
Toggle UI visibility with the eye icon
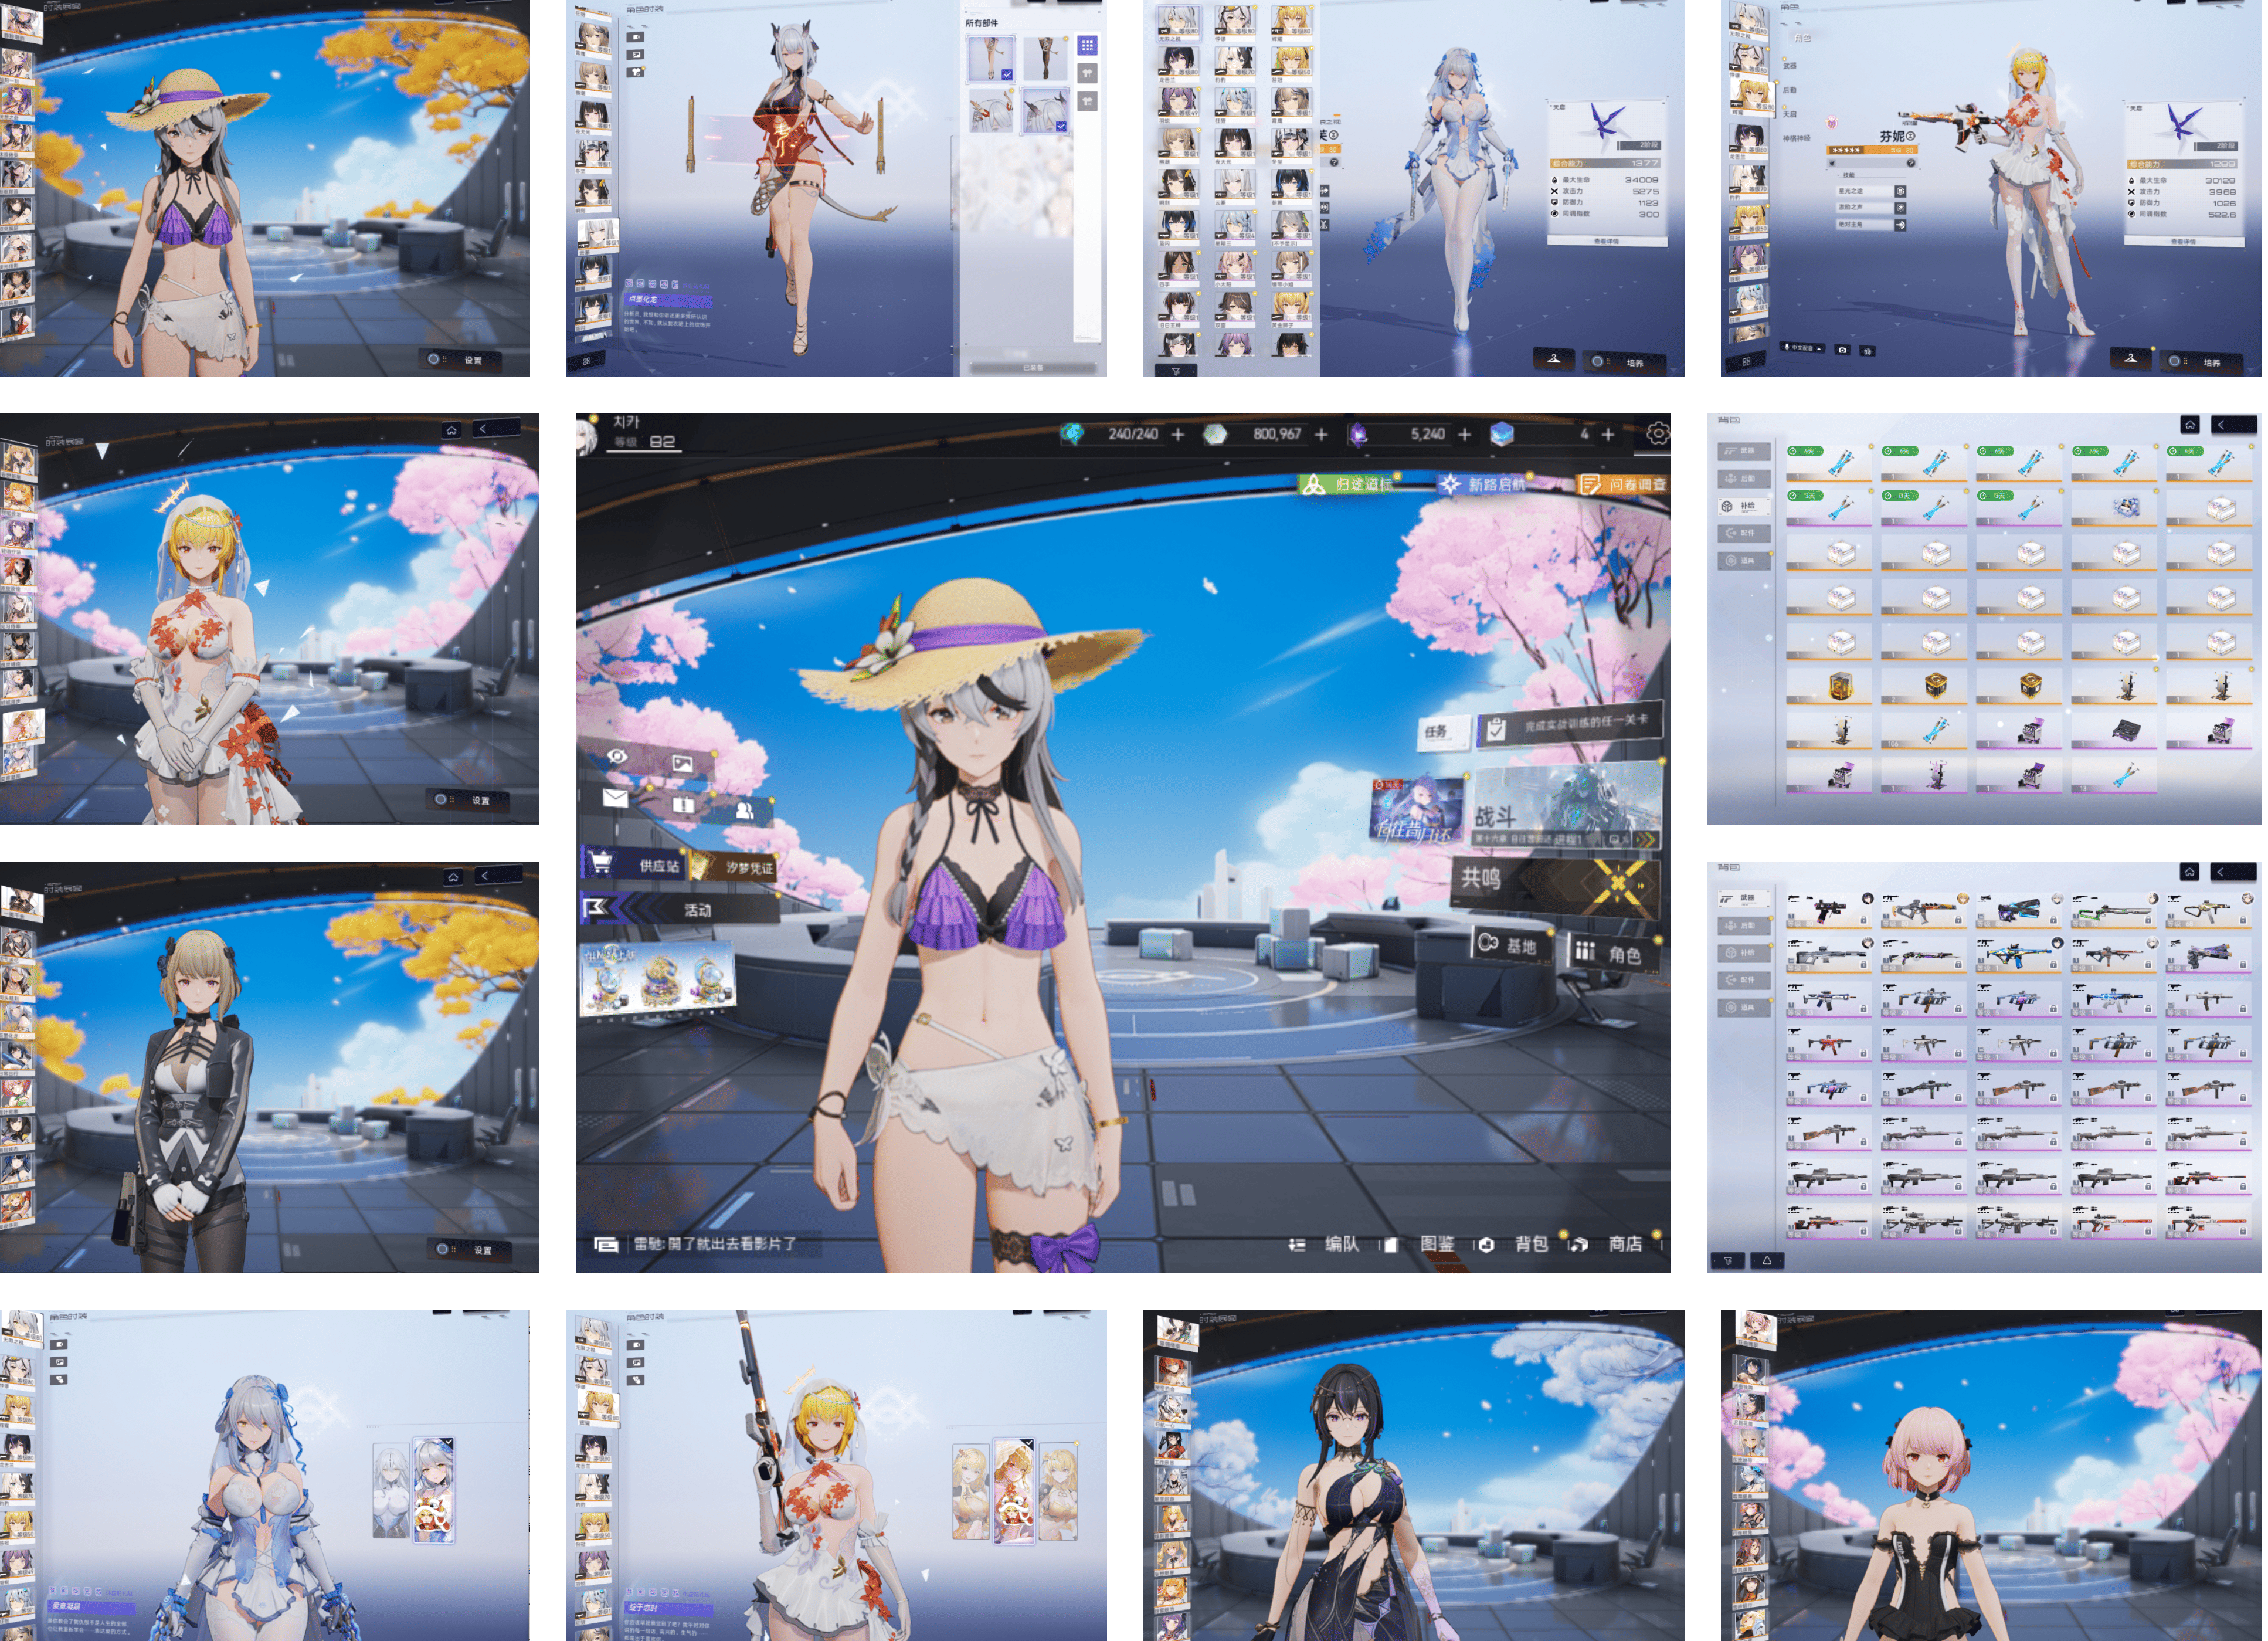(x=617, y=756)
